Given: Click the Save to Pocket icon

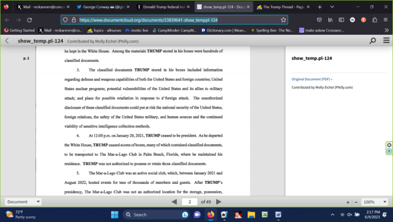Looking at the screenshot, I should tap(319, 20).
